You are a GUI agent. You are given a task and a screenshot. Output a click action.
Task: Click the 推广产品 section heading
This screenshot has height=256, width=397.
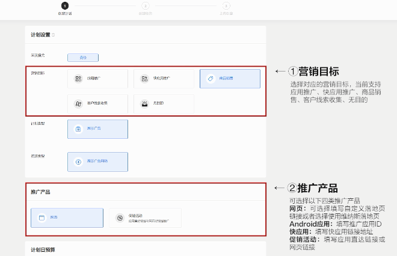[40, 192]
